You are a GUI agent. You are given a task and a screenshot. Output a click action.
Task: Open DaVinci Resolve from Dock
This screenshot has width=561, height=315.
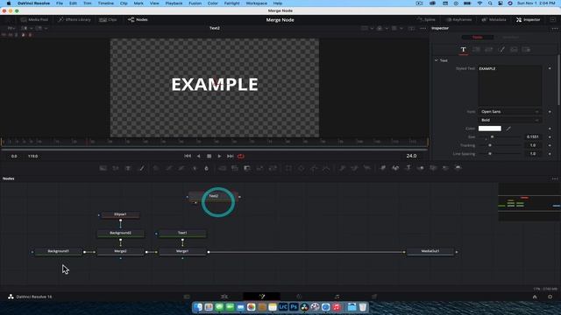point(304,307)
